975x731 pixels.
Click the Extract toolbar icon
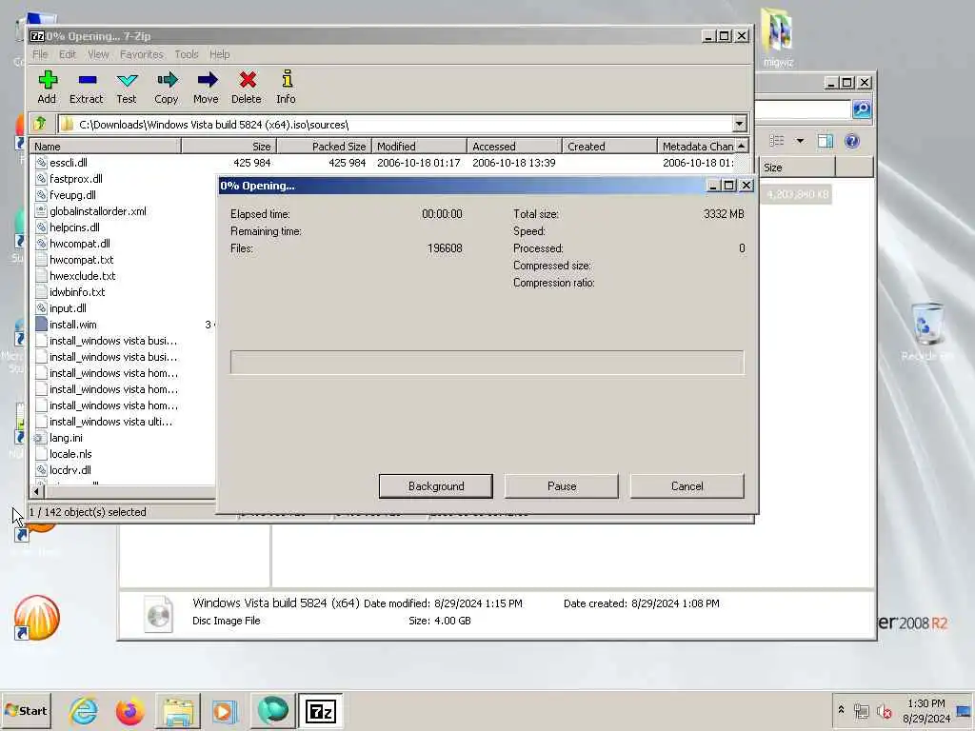[x=87, y=87]
